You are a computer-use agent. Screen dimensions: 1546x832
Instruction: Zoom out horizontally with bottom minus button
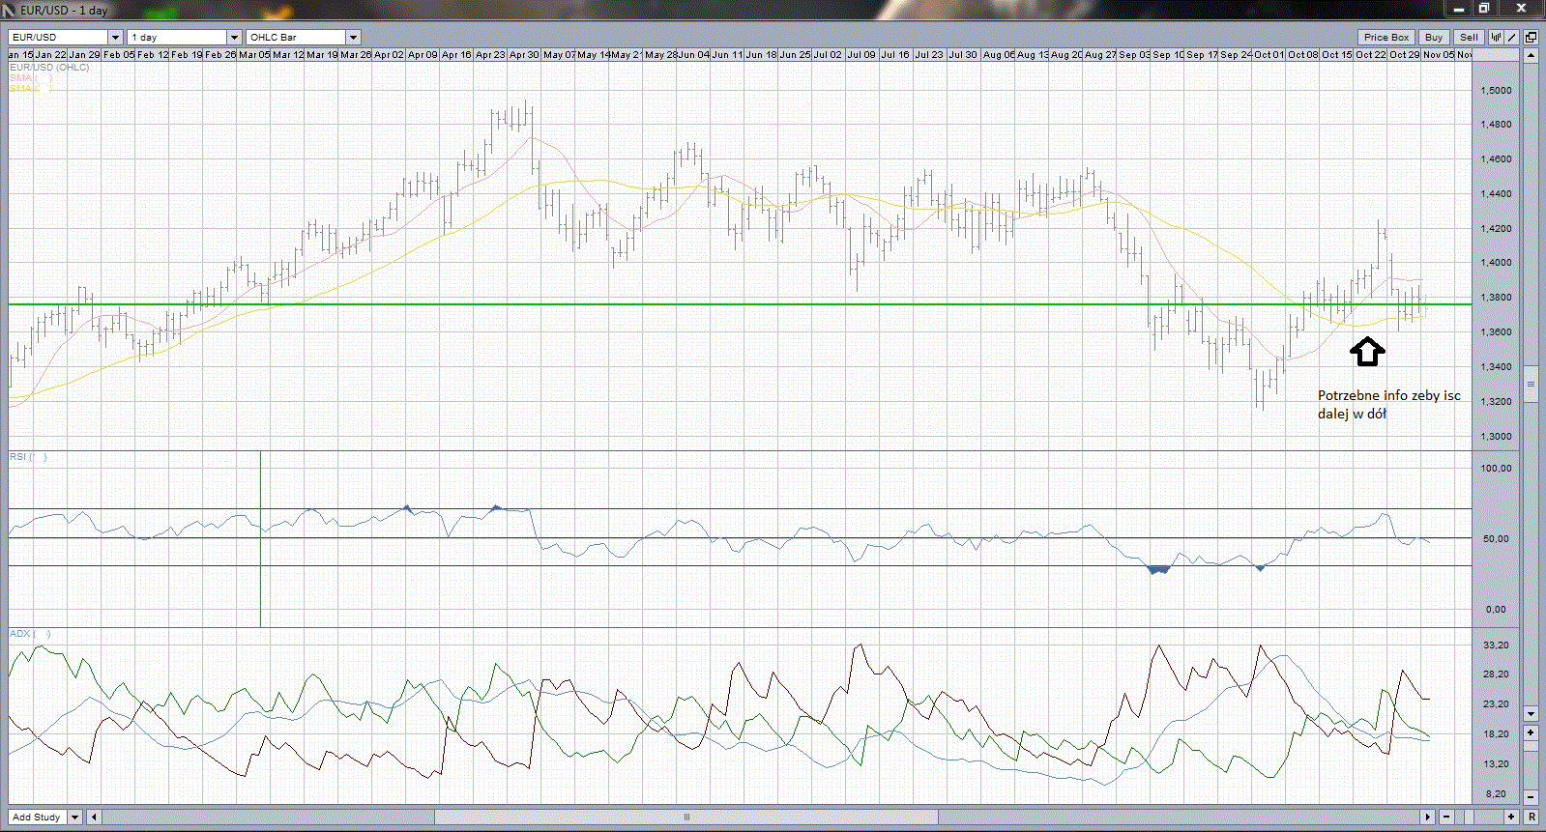(1447, 818)
